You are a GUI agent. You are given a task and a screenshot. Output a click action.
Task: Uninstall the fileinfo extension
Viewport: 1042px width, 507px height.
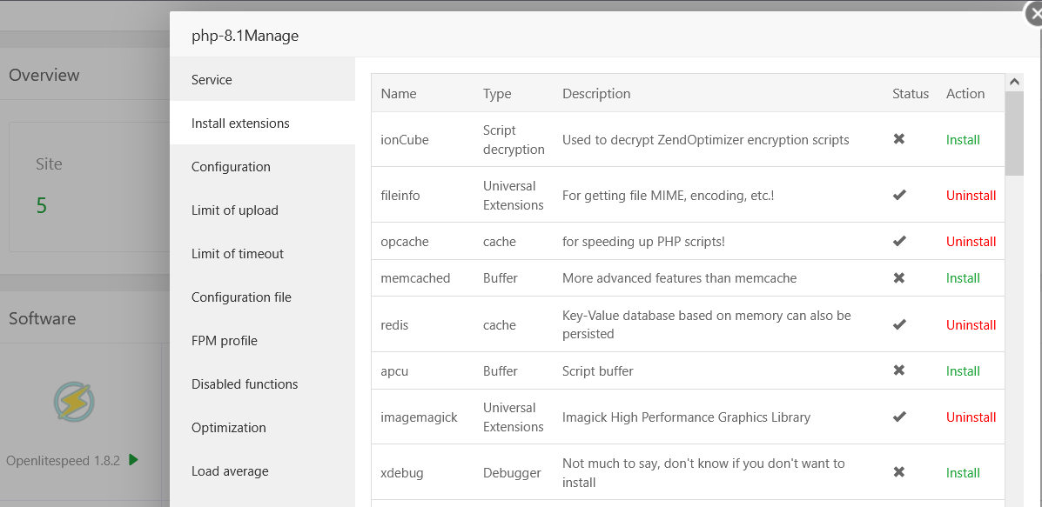pos(971,195)
